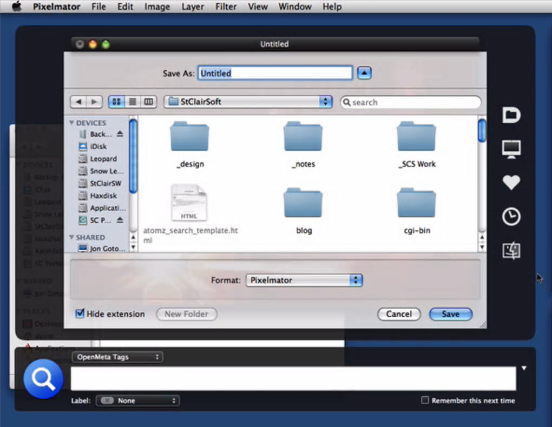This screenshot has width=552, height=427.
Task: Click the computer monitor icon in sidebar
Action: point(511,149)
